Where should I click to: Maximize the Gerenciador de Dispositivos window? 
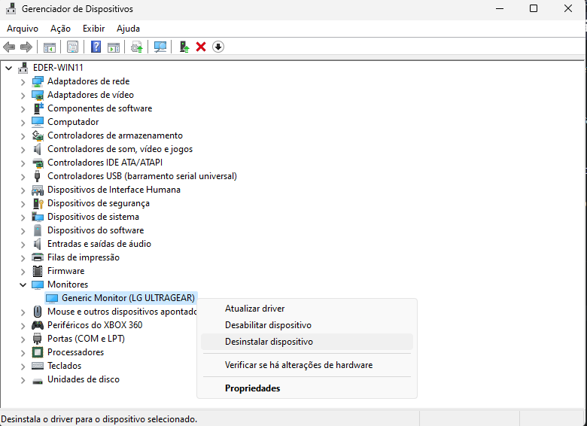[x=534, y=8]
